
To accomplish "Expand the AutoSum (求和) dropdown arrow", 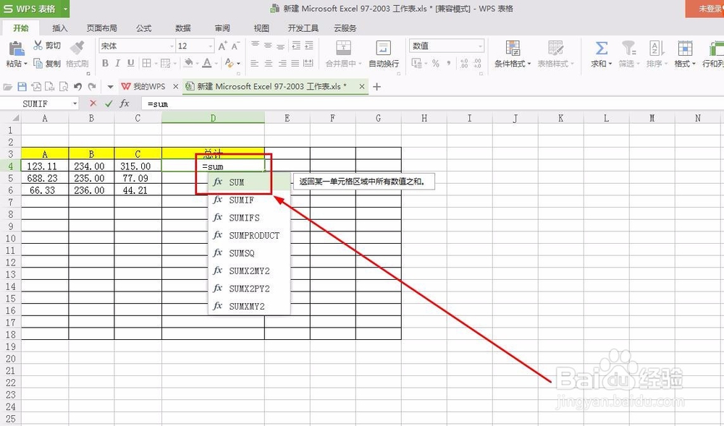I will tap(610, 64).
